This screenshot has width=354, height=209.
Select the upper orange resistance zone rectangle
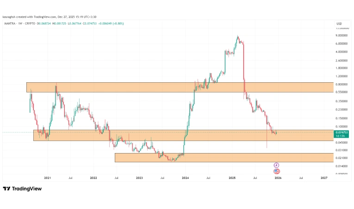pos(139,87)
